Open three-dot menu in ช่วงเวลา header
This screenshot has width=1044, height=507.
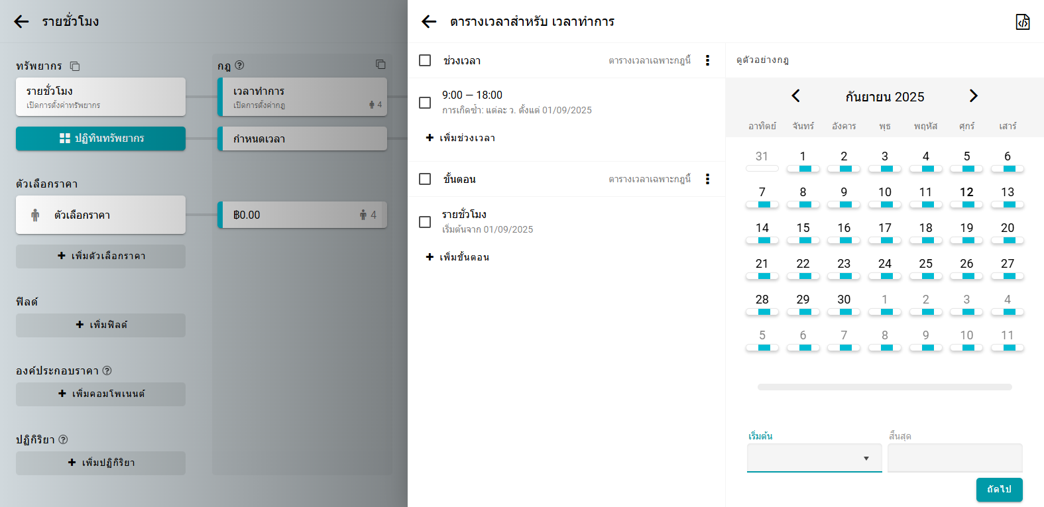coord(707,60)
